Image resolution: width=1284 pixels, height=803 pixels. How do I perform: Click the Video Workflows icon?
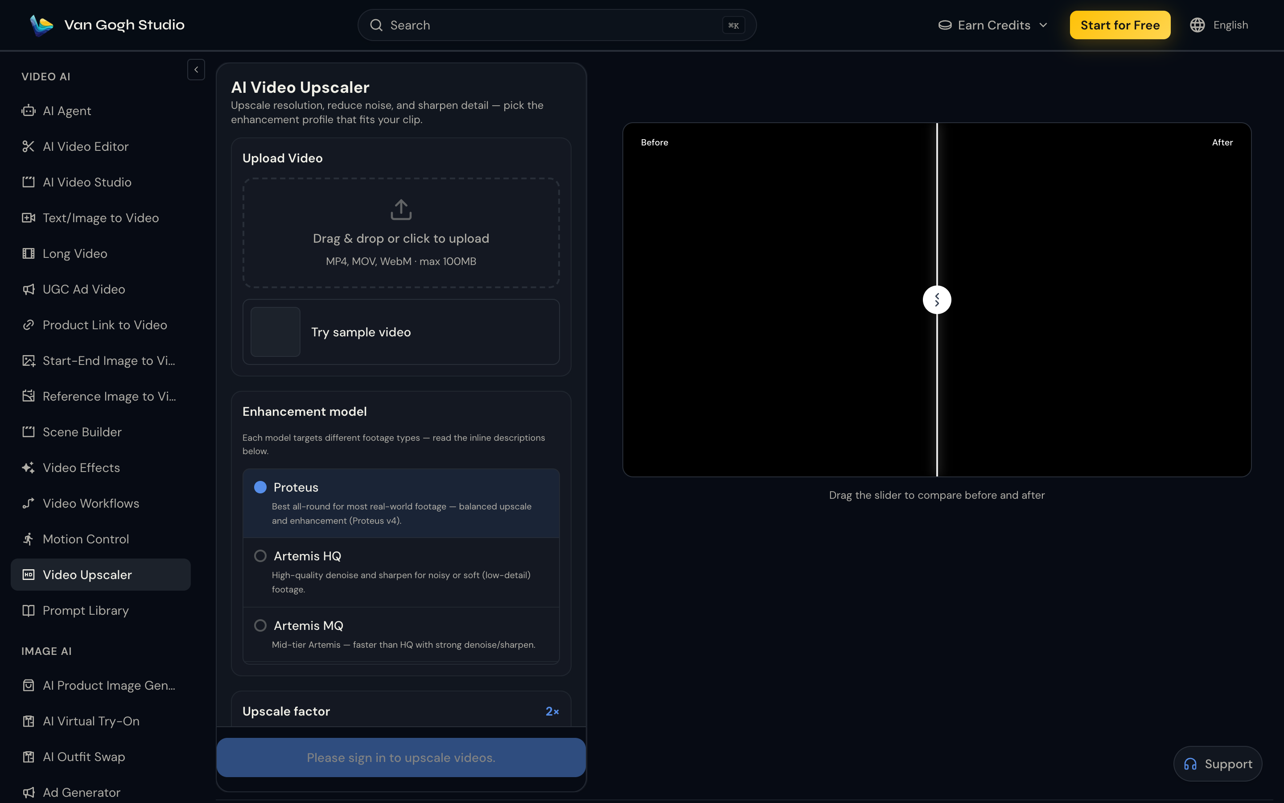[x=28, y=503]
